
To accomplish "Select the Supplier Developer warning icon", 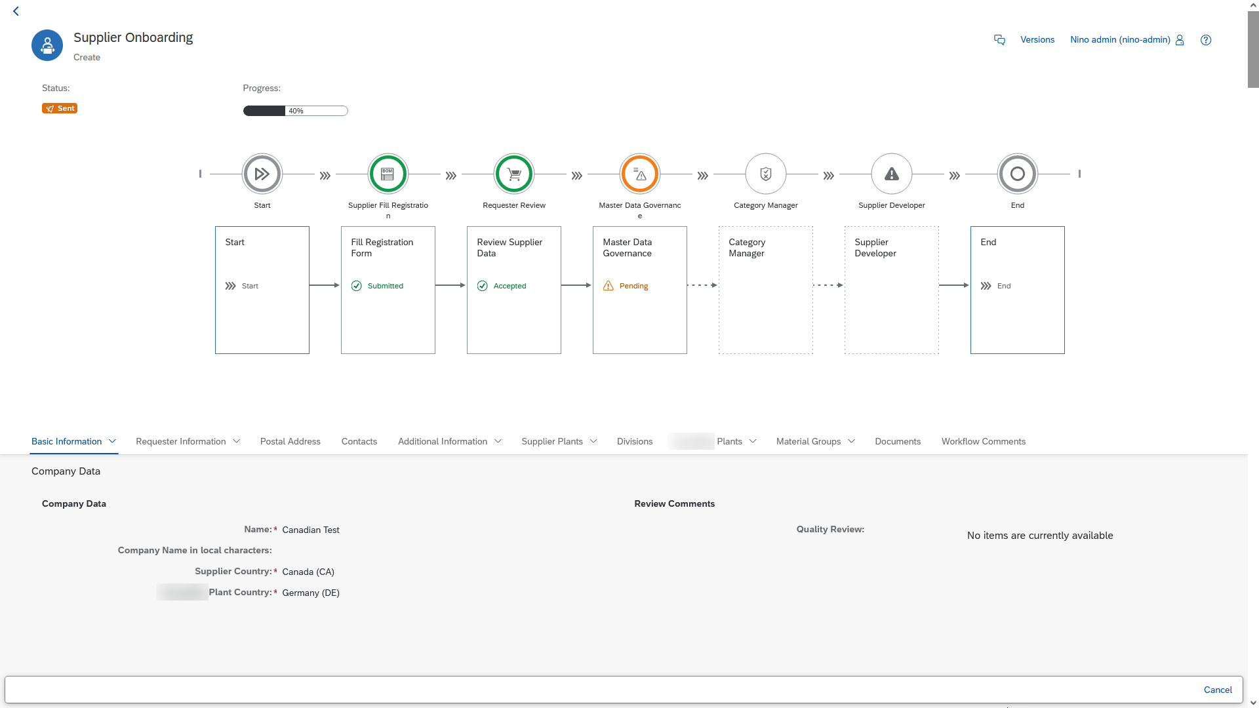I will [x=892, y=174].
